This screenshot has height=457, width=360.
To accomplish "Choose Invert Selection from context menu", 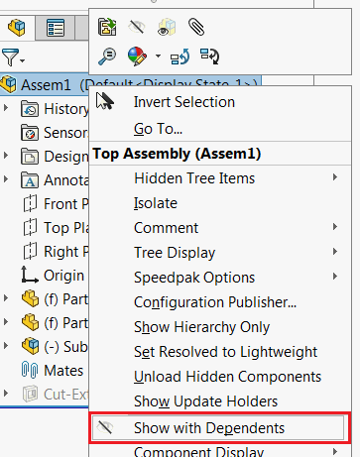I will pyautogui.click(x=220, y=102).
